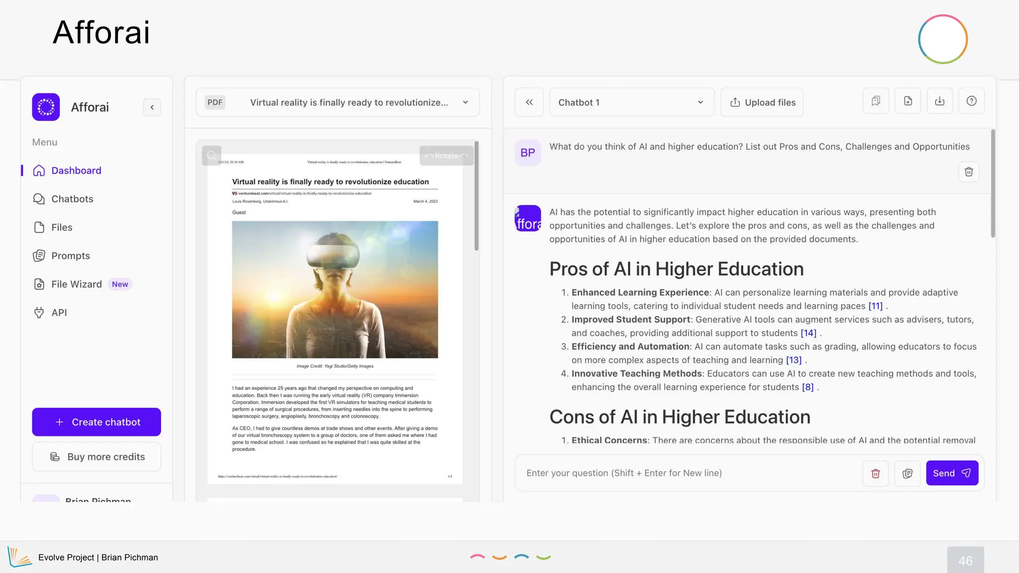Open citation link [14]
Image resolution: width=1019 pixels, height=573 pixels.
pos(808,333)
